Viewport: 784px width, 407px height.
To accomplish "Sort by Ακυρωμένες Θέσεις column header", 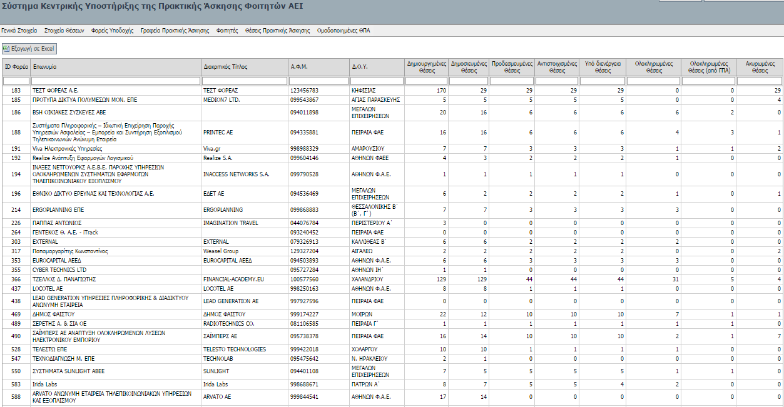I will tap(760, 67).
